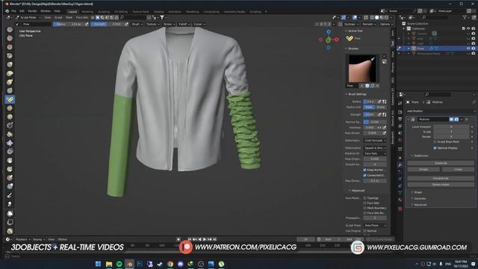
Task: Select the active Pose brush in left toolbar
Action: pyautogui.click(x=10, y=99)
